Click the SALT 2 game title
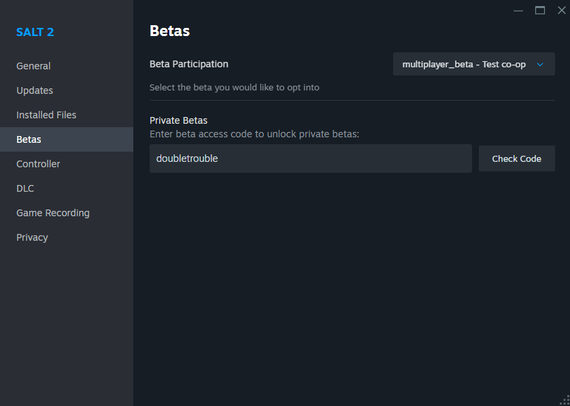The width and height of the screenshot is (570, 406). (x=35, y=31)
